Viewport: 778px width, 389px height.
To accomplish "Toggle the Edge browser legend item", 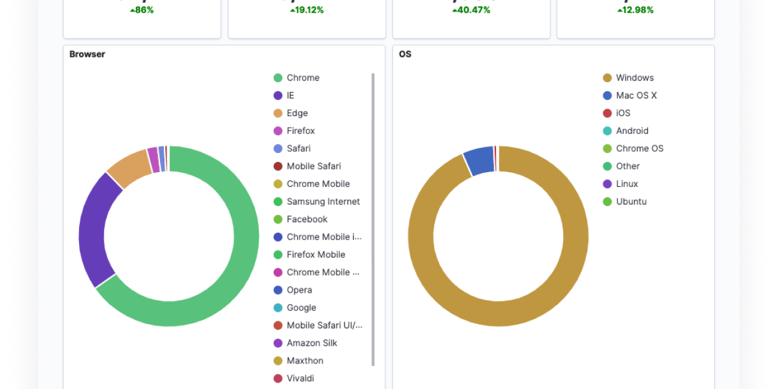I will (x=297, y=114).
